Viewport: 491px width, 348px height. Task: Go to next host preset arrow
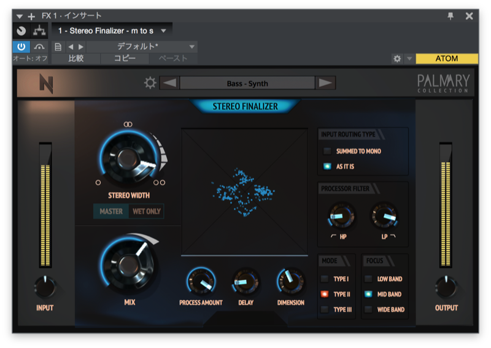(81, 47)
